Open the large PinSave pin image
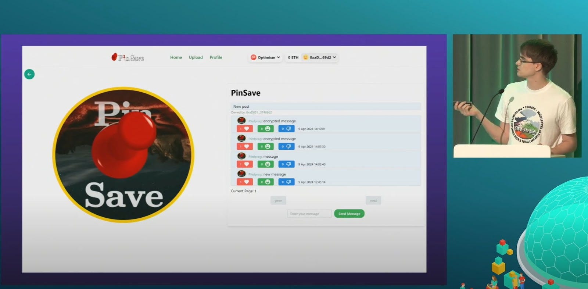The width and height of the screenshot is (588, 289). click(123, 155)
